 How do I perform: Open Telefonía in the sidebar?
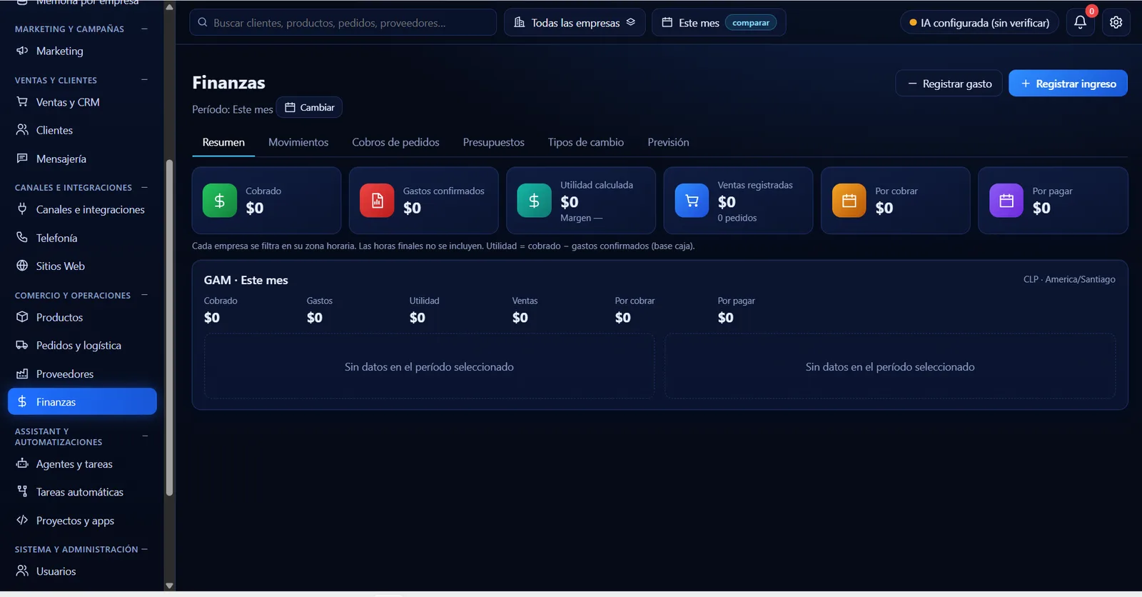point(82,238)
